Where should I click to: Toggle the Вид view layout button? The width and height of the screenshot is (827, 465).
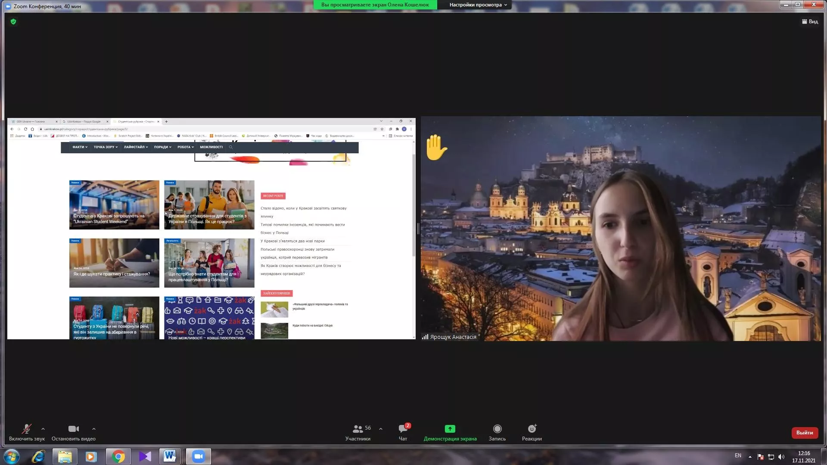coord(810,22)
